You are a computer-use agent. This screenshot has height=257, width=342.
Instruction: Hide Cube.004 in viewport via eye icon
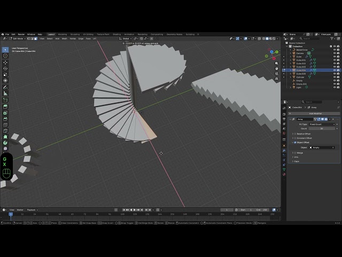335,70
